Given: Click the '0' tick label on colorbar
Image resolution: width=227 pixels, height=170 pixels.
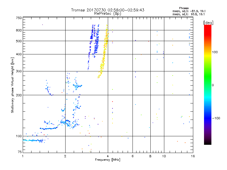Looking at the screenshot, I should 213,85.
